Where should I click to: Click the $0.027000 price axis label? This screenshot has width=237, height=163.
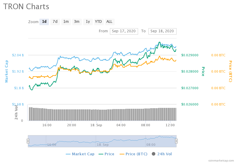click(190, 88)
